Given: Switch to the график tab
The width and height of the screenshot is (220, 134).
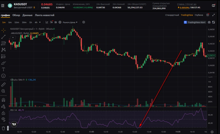Looking at the screenshot, I should click(5, 15).
